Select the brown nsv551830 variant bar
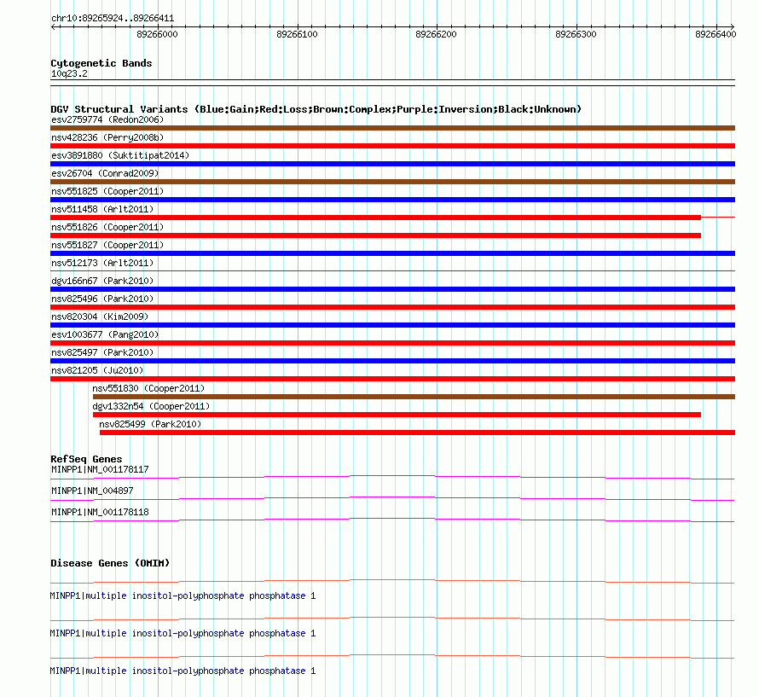Image resolution: width=759 pixels, height=697 pixels. pos(414,397)
